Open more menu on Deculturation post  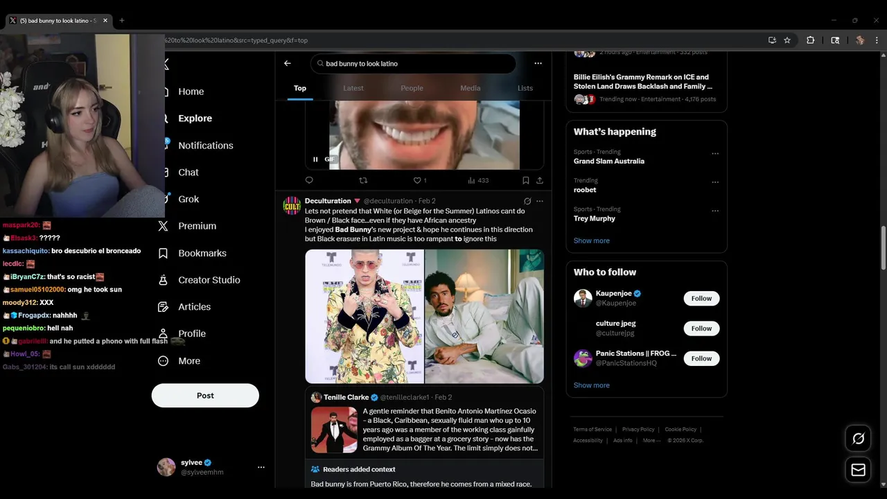point(540,201)
